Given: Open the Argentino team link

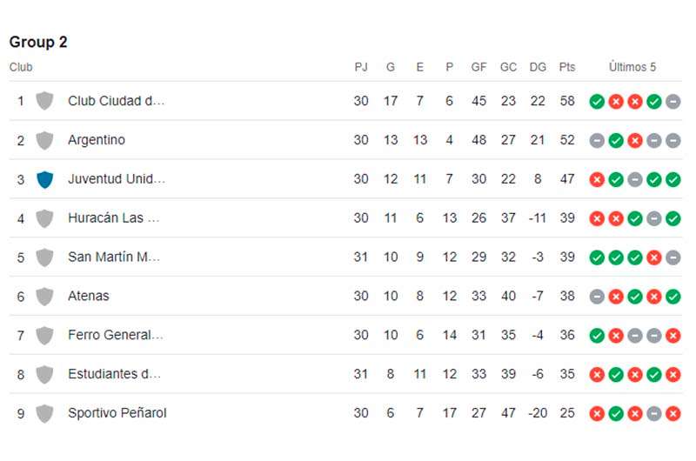Looking at the screenshot, I should [x=97, y=140].
